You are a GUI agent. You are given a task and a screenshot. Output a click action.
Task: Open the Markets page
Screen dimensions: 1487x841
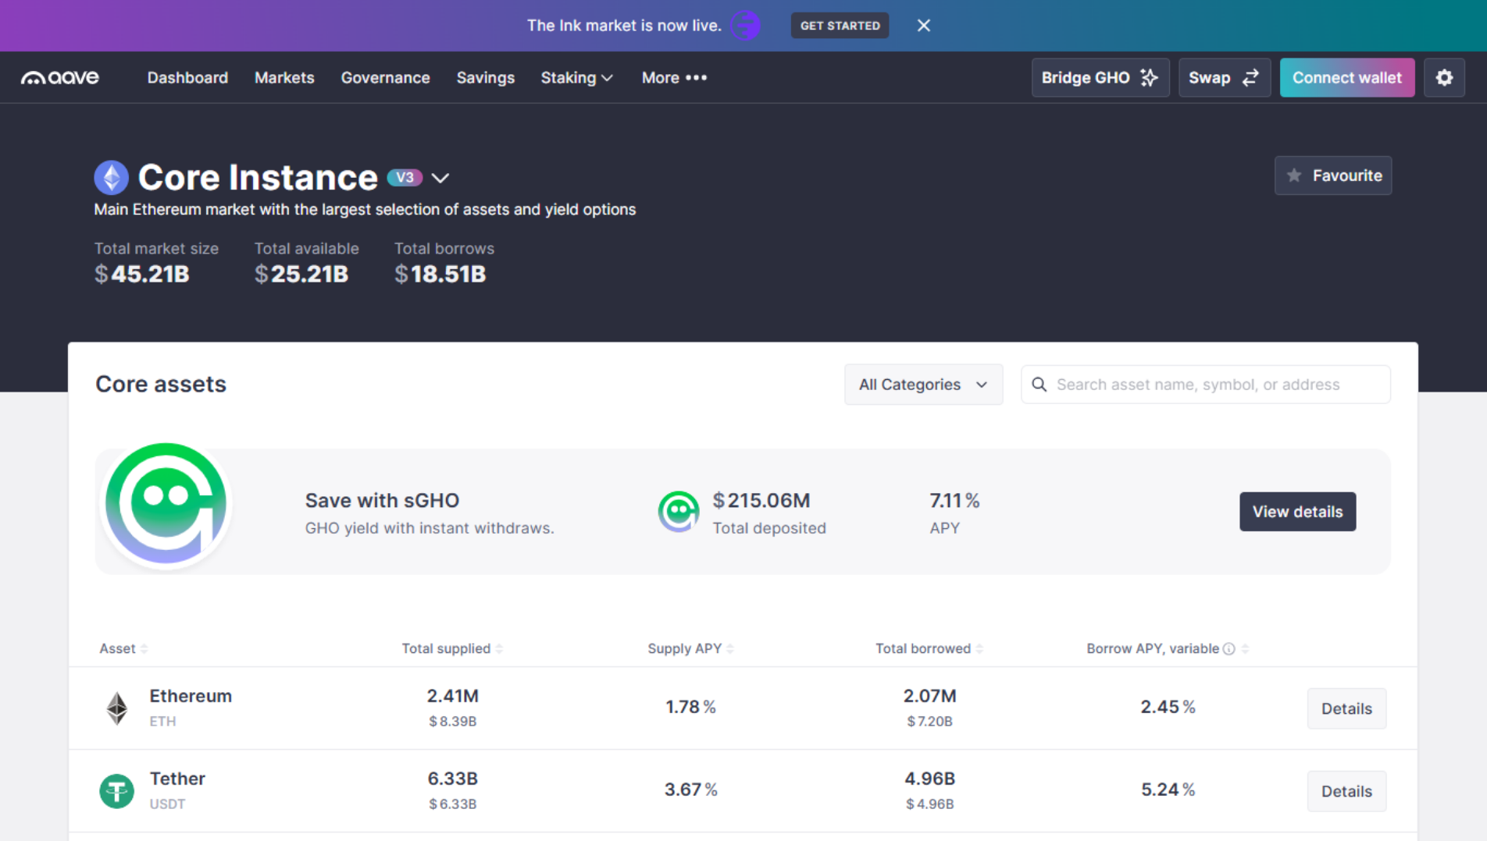(x=284, y=78)
